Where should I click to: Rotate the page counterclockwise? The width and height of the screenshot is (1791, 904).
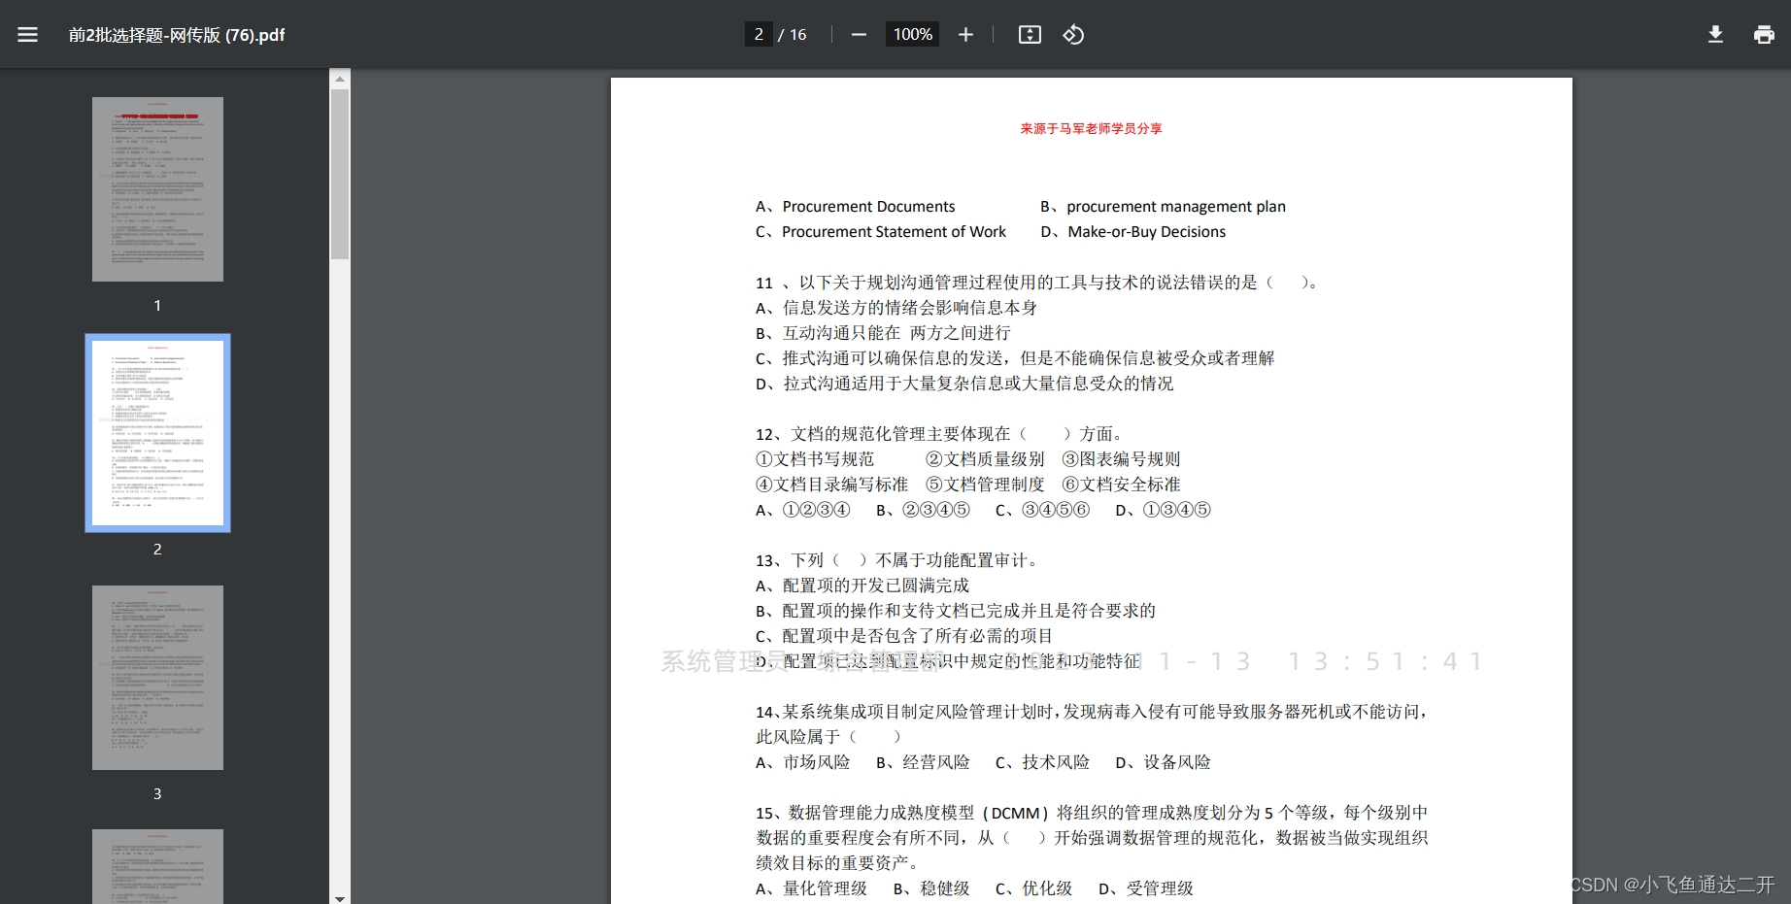tap(1073, 34)
